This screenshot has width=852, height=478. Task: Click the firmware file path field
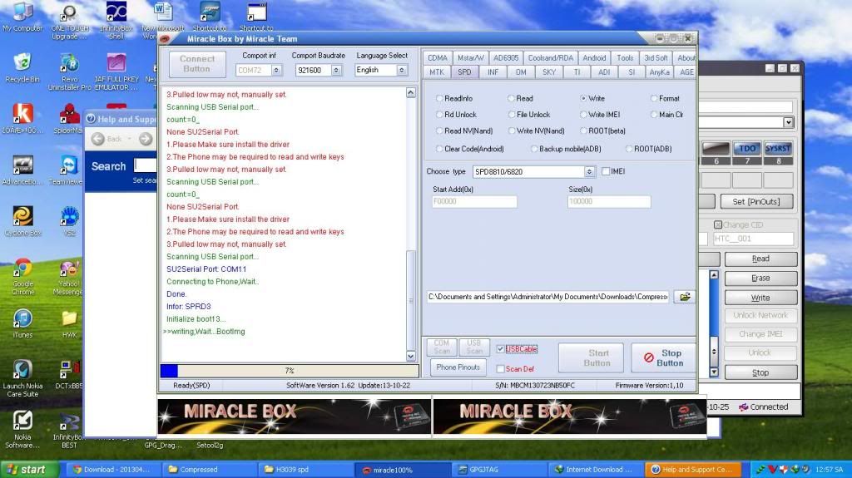[547, 297]
